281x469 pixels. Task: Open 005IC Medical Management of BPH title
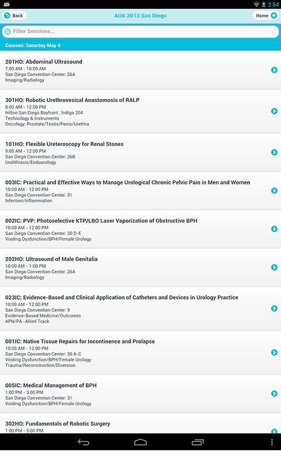[x=51, y=385]
